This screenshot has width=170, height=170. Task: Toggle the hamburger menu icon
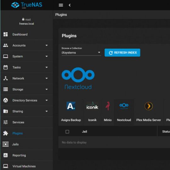pos(61,5)
